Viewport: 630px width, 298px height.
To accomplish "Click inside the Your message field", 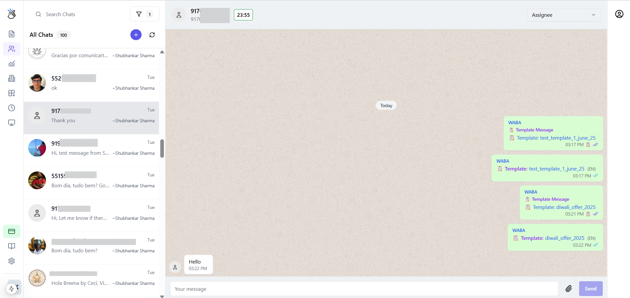I will pos(361,289).
